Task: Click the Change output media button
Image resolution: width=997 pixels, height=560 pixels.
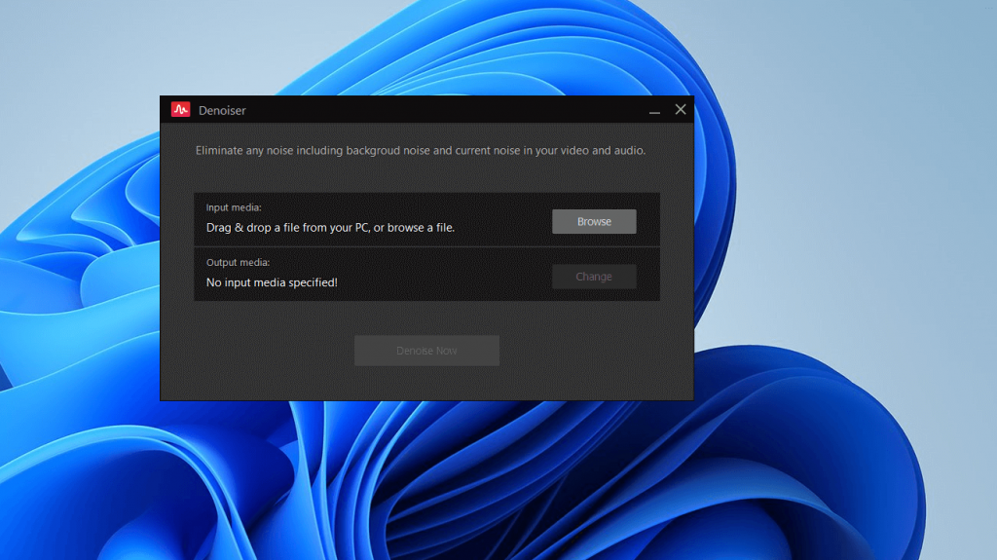Action: coord(594,277)
